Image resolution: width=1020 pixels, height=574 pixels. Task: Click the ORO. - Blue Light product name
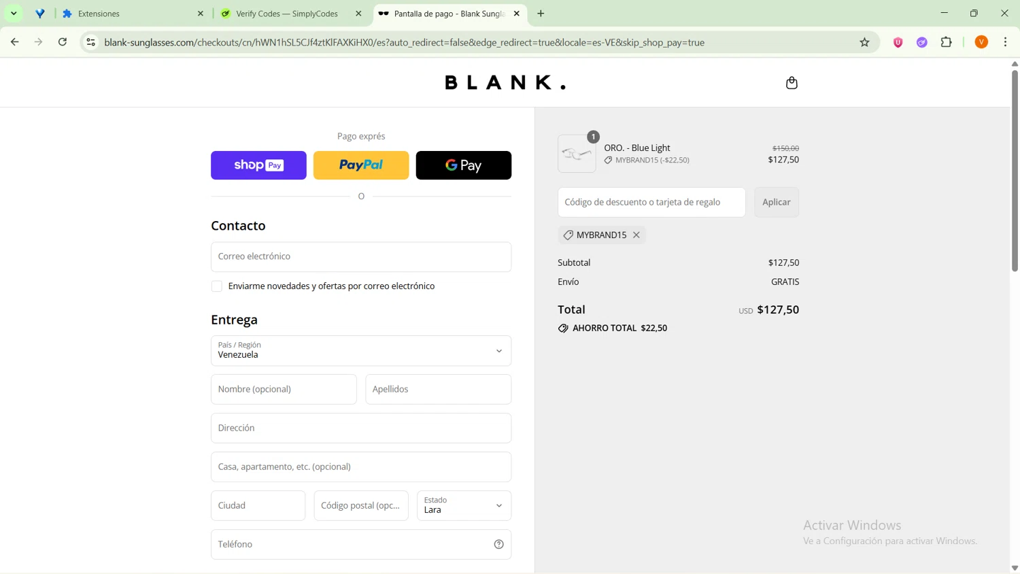(637, 148)
